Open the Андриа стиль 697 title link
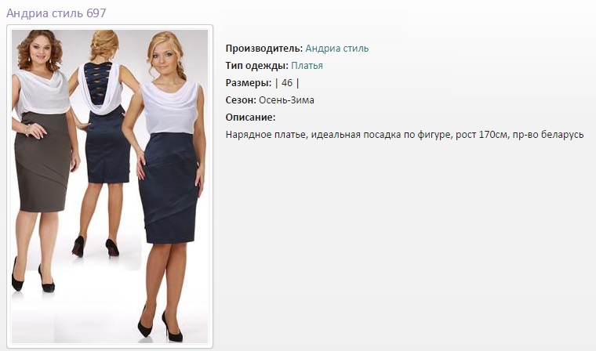 [56, 13]
